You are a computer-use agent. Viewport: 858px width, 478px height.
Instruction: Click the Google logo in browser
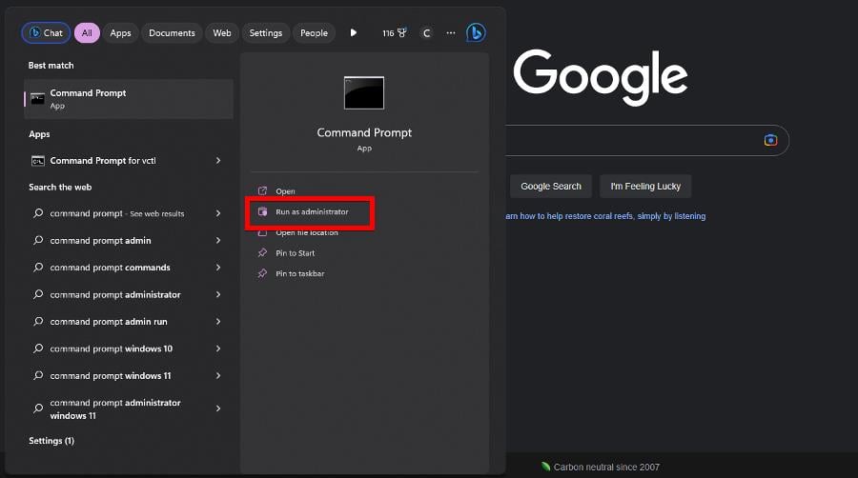click(601, 76)
